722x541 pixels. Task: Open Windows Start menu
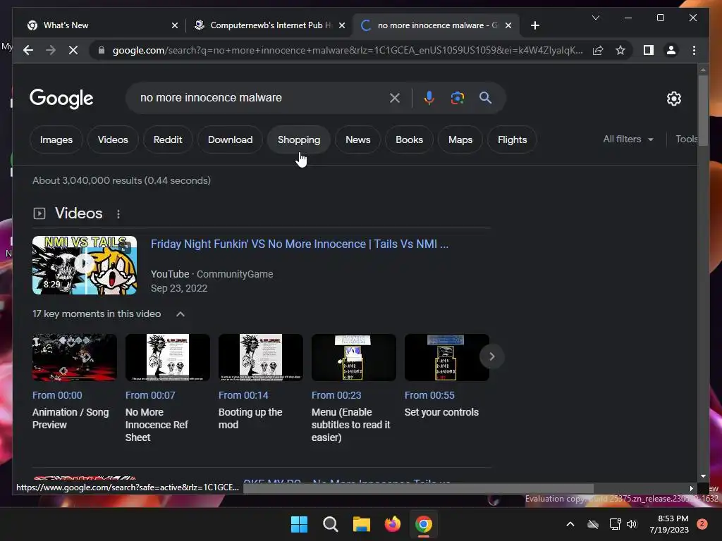[299, 524]
